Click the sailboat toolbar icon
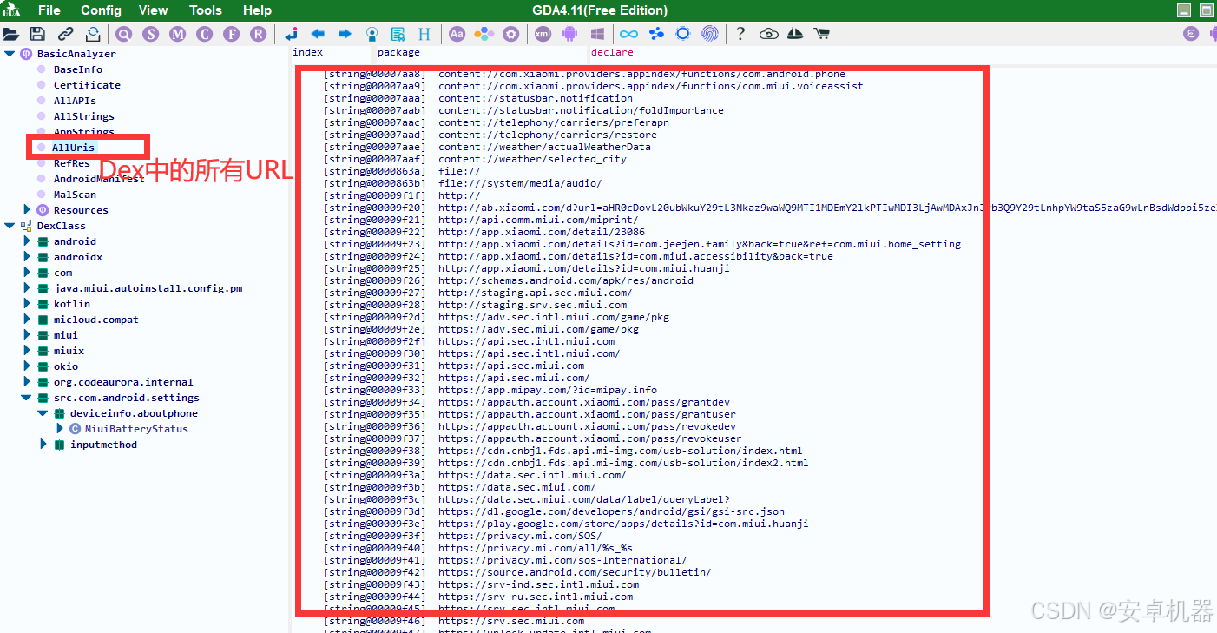The height and width of the screenshot is (633, 1217). pyautogui.click(x=794, y=34)
